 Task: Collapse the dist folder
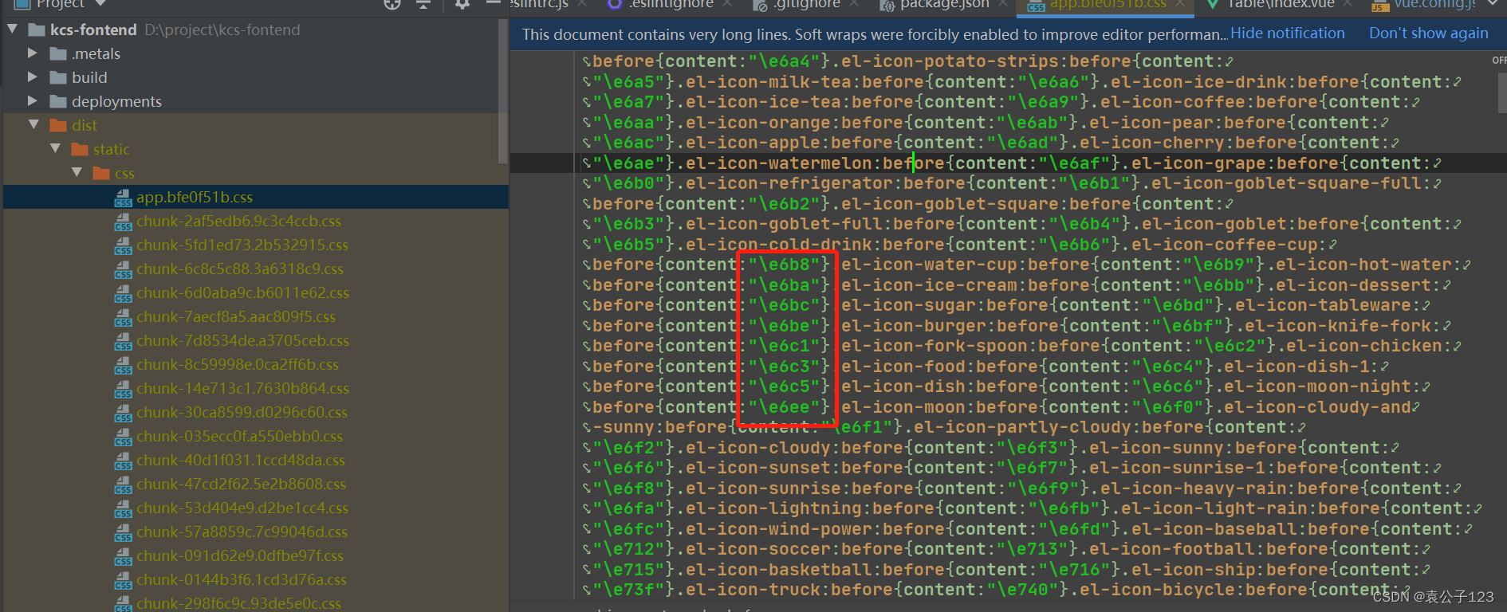coord(33,125)
